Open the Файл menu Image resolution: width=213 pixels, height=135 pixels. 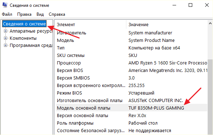pos(7,14)
